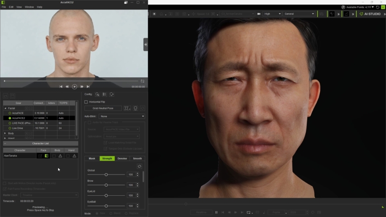Image resolution: width=386 pixels, height=217 pixels.
Task: Click the EyeLid strength slider handle
Action: 106,196
